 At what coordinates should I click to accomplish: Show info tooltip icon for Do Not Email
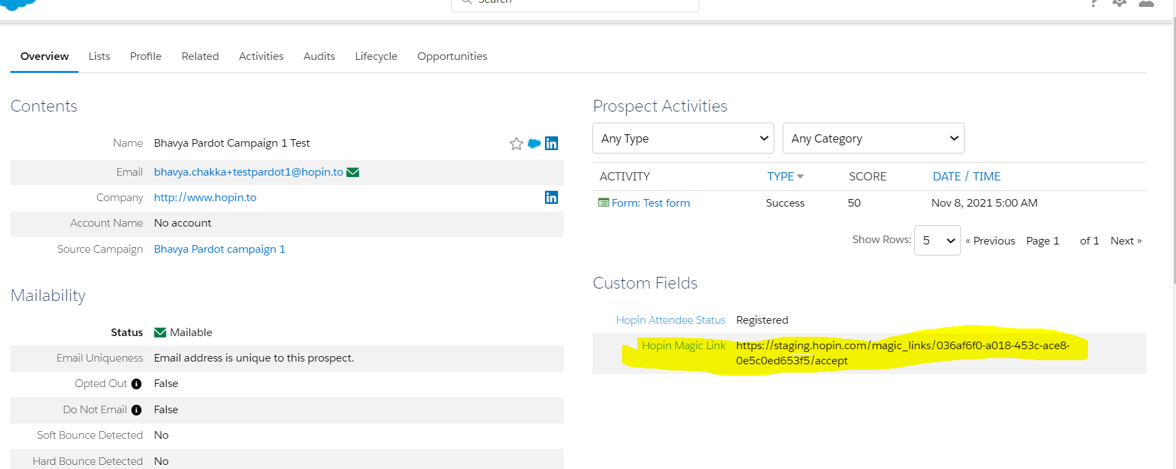coord(136,410)
